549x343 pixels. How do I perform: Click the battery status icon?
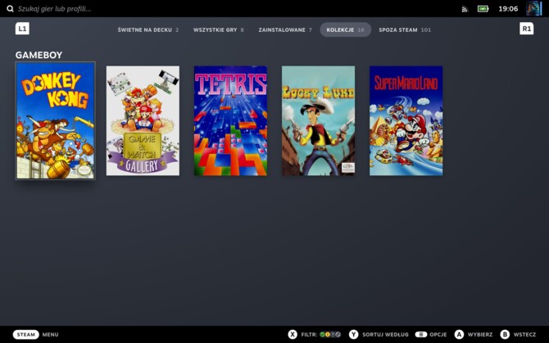[483, 9]
